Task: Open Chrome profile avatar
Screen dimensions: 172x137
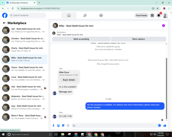Action: click(164, 9)
